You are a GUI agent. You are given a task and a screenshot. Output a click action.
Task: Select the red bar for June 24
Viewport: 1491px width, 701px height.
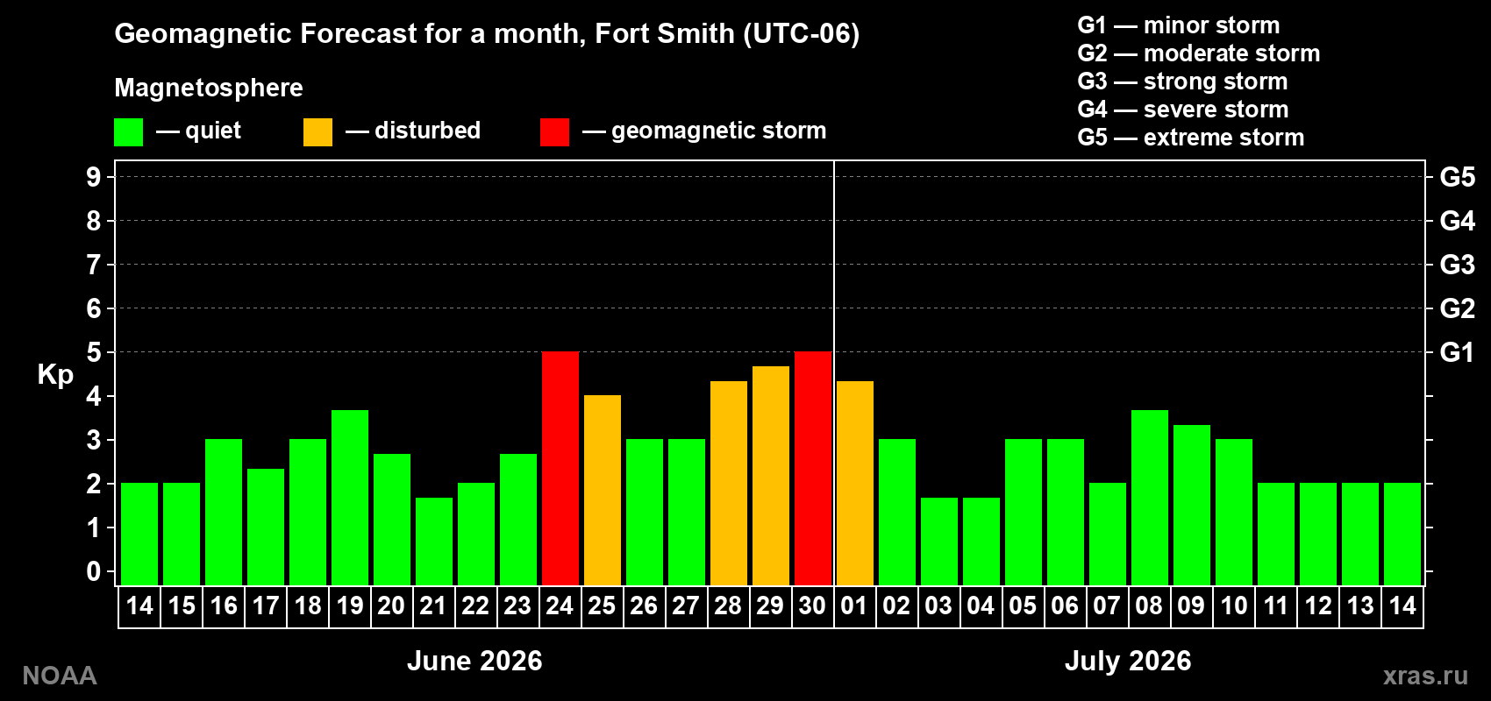[560, 468]
